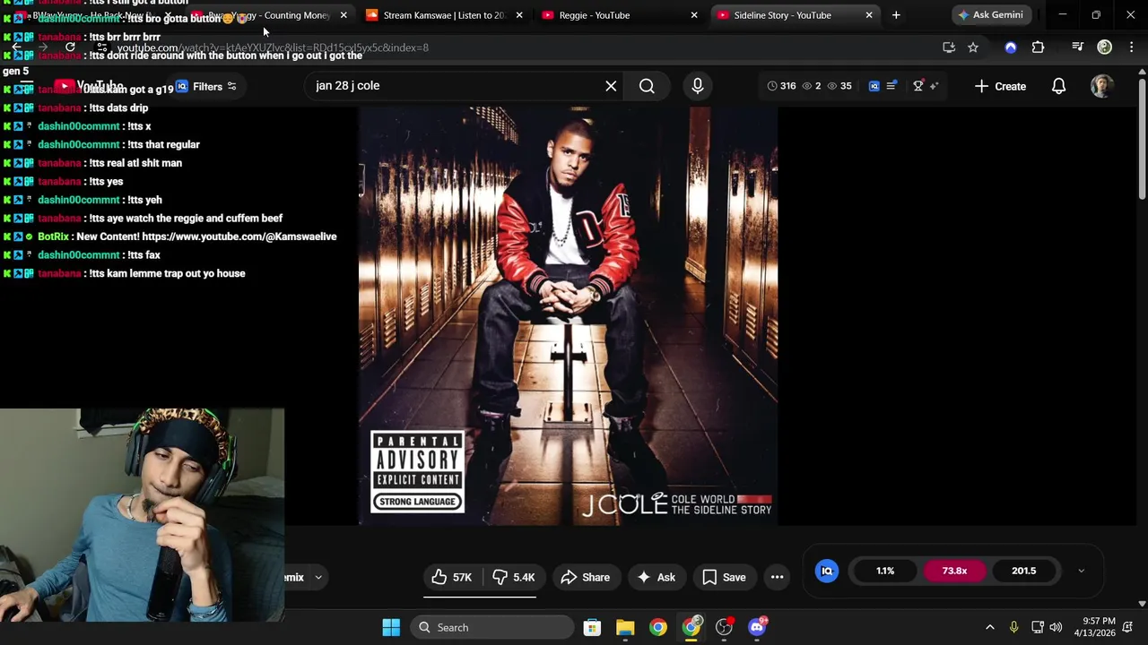Image resolution: width=1148 pixels, height=645 pixels.
Task: Clear the search query text
Action: click(611, 86)
